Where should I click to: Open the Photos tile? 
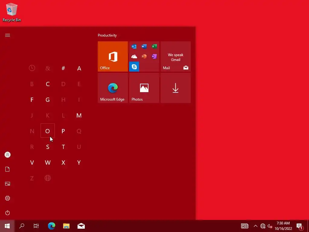tap(144, 88)
